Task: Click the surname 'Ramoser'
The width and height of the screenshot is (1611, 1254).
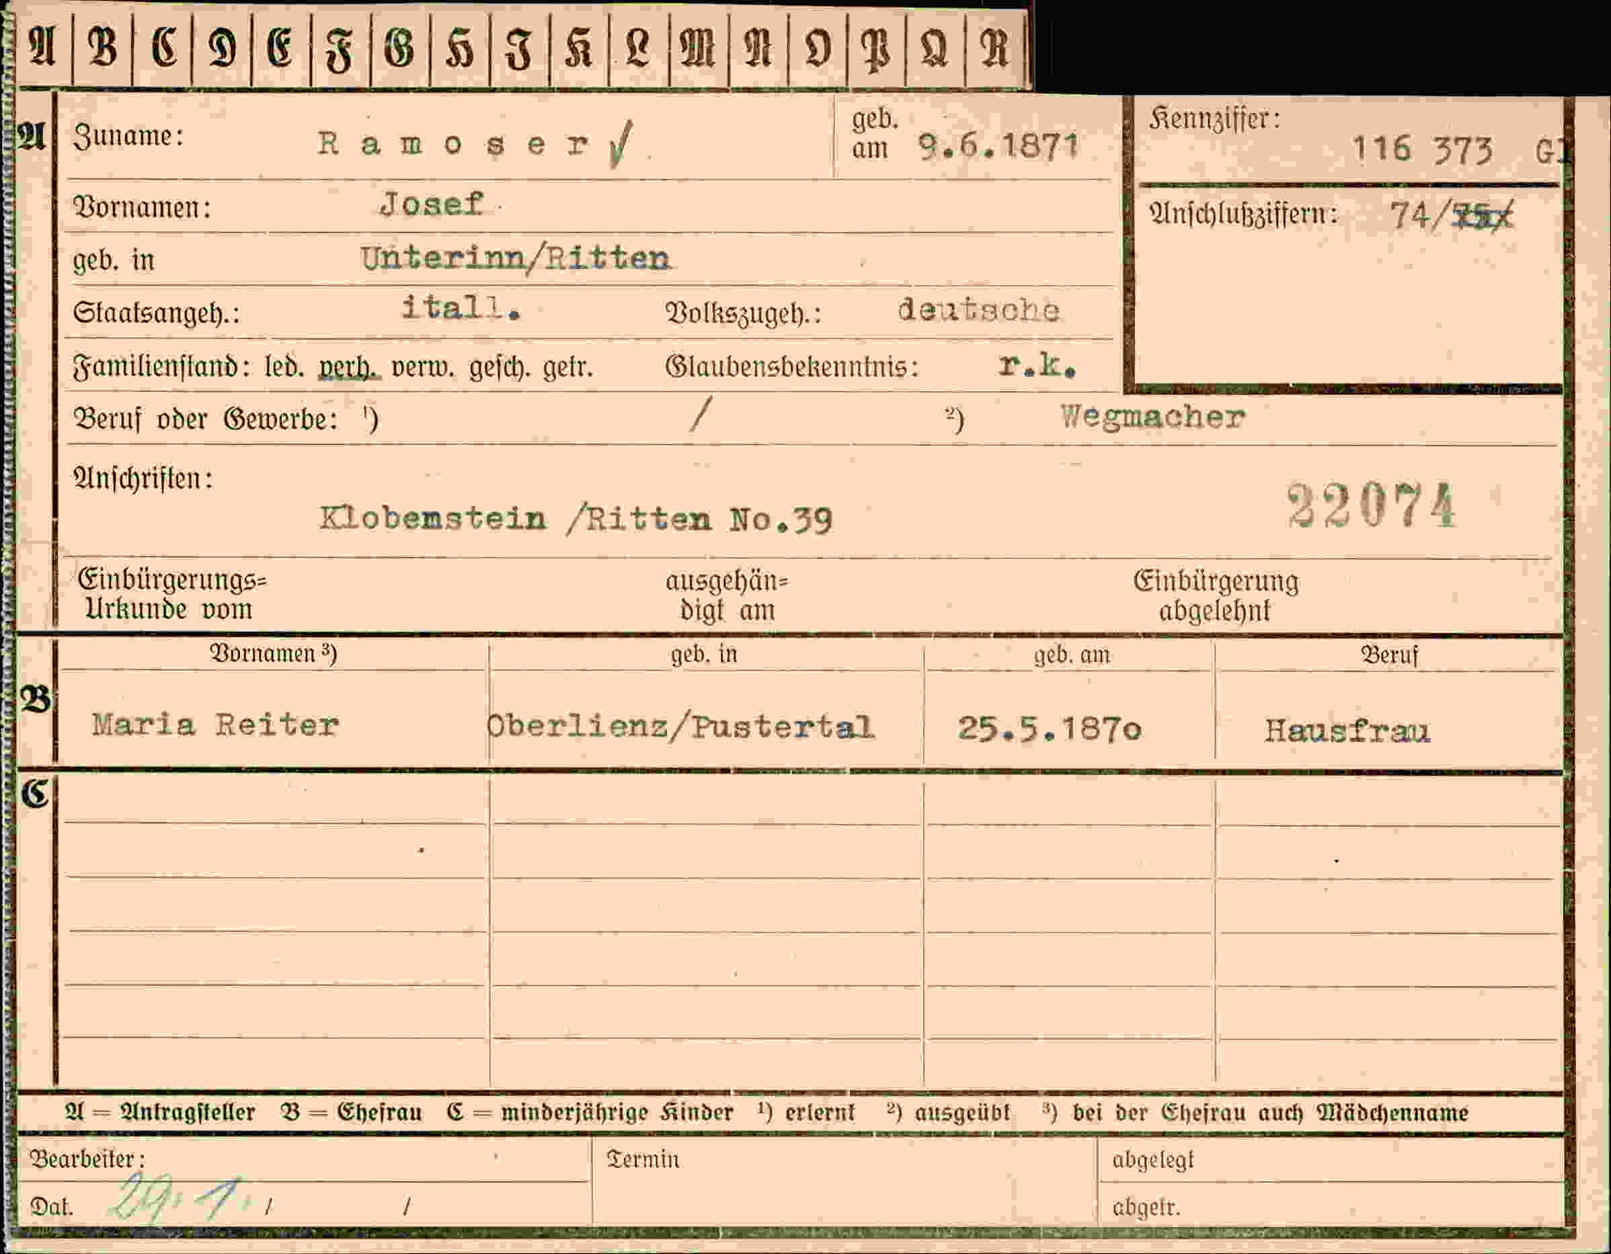Action: 453,144
